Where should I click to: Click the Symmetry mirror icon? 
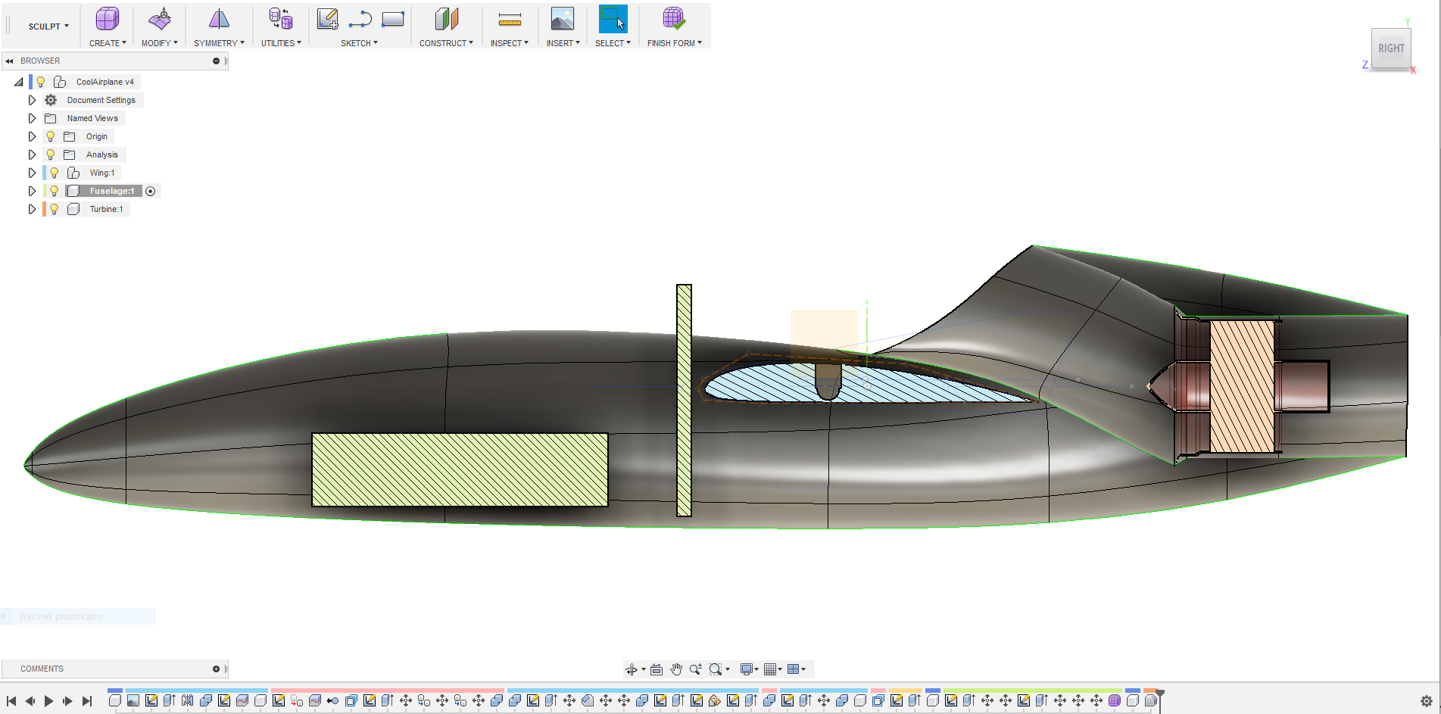[x=219, y=20]
